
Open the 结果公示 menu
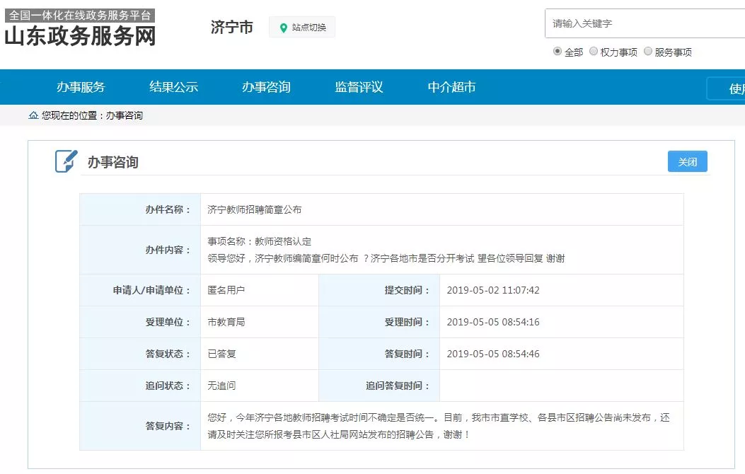coord(173,87)
